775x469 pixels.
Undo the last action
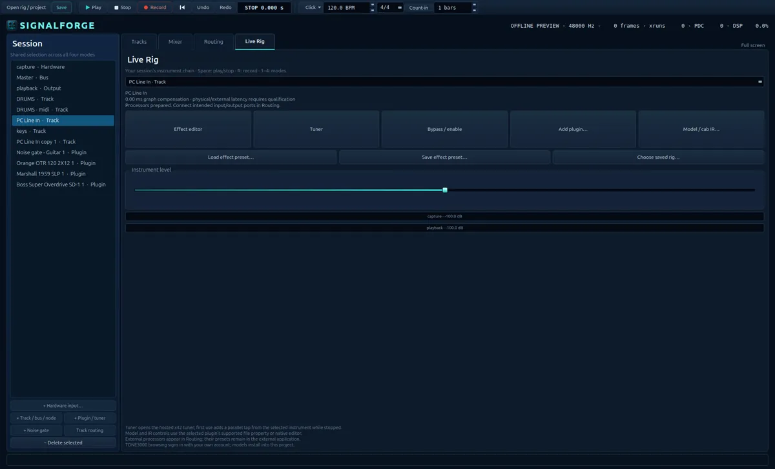[203, 8]
